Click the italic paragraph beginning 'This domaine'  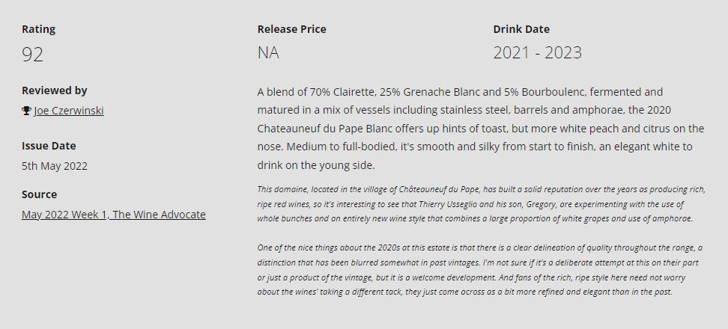[x=480, y=203]
